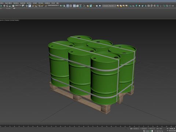Open the Help menu
176x132 pixels.
click(58, 3)
